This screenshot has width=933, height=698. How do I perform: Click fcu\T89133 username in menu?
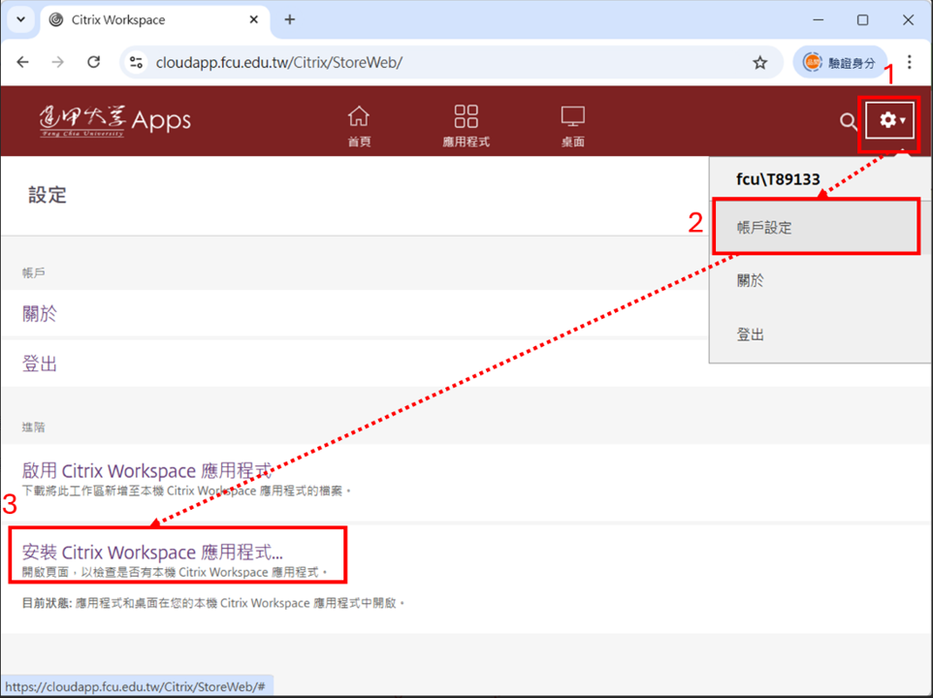(x=778, y=179)
